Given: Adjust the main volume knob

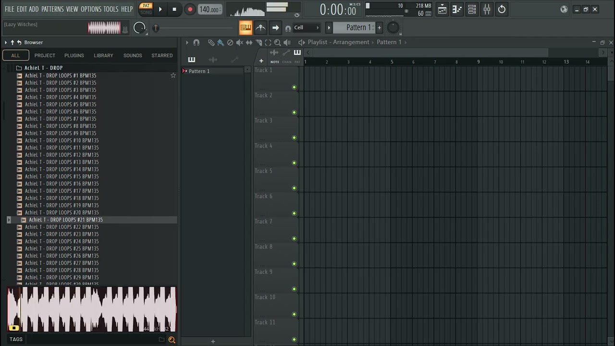Looking at the screenshot, I should (139, 28).
